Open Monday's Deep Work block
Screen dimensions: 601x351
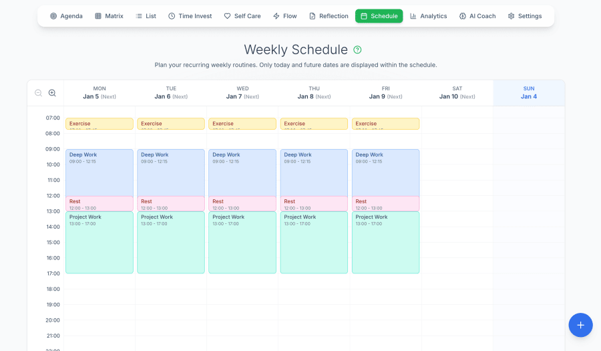(99, 172)
